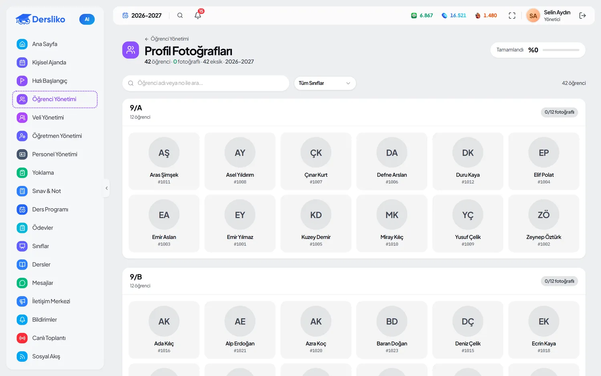Open the 2026-2027 academic year selector

tap(142, 16)
